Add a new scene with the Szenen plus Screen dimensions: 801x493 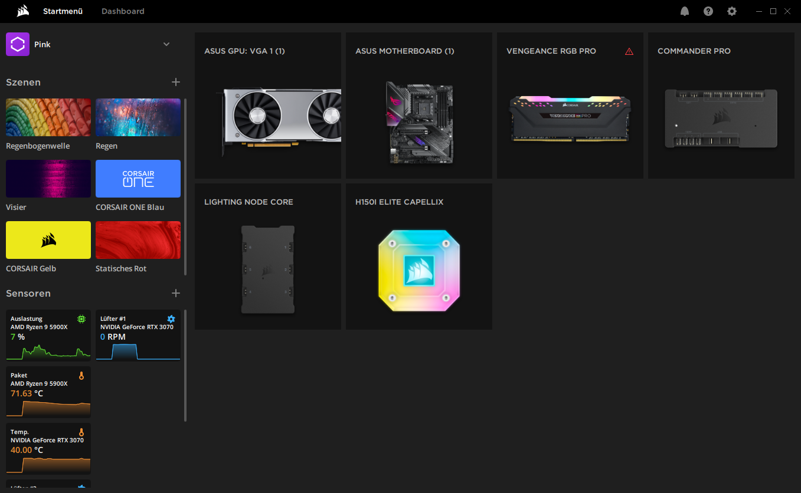pyautogui.click(x=175, y=82)
